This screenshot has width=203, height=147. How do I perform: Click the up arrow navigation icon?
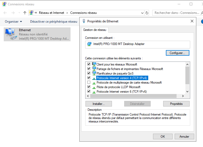[x=25, y=13]
